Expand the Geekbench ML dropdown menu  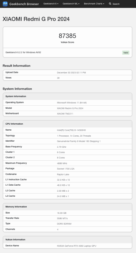click(71, 3)
